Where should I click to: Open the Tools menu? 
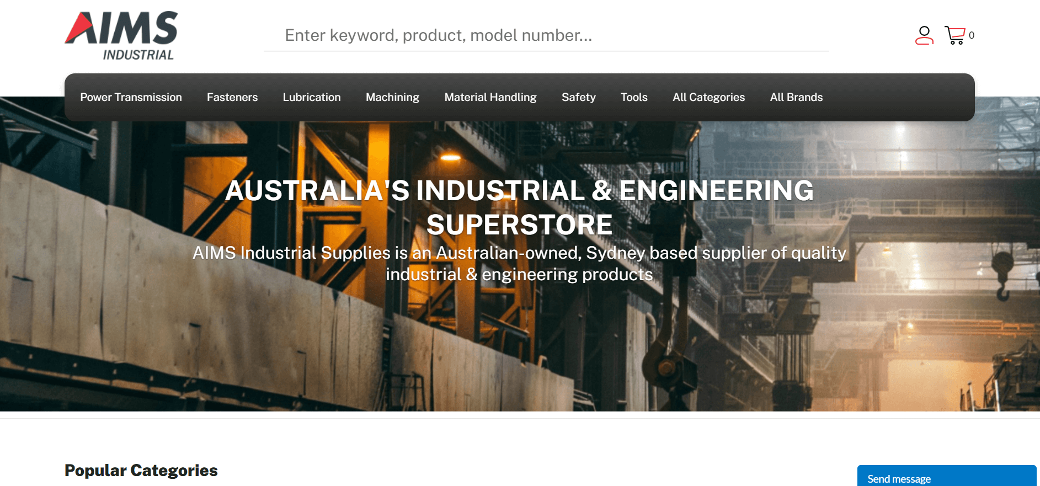634,97
